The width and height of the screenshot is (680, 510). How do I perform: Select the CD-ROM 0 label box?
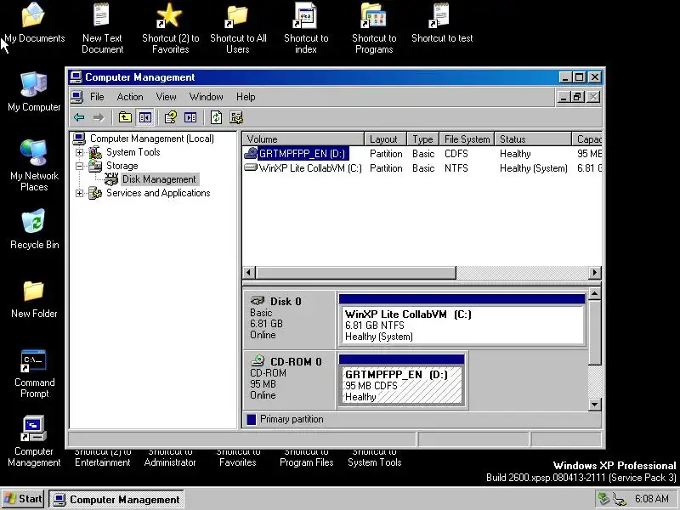click(x=289, y=378)
